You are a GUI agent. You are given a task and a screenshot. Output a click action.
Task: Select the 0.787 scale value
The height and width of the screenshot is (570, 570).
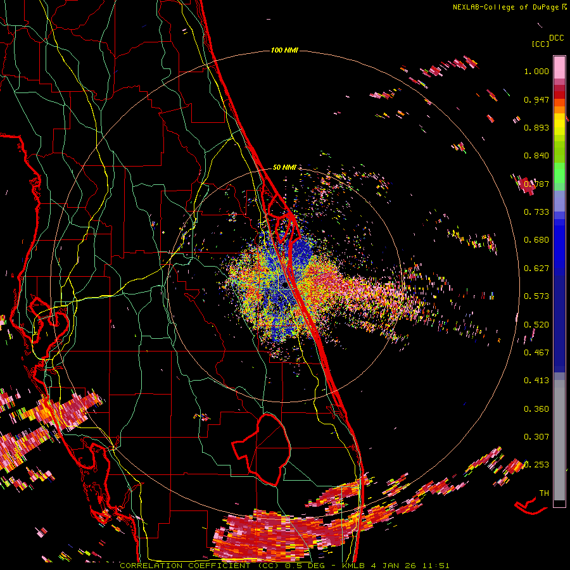(536, 184)
